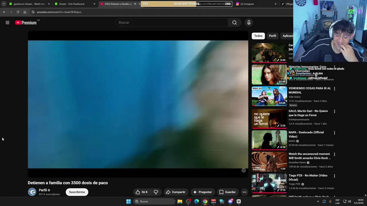Share the video with Compartir button
The height and width of the screenshot is (206, 367).
[175, 192]
